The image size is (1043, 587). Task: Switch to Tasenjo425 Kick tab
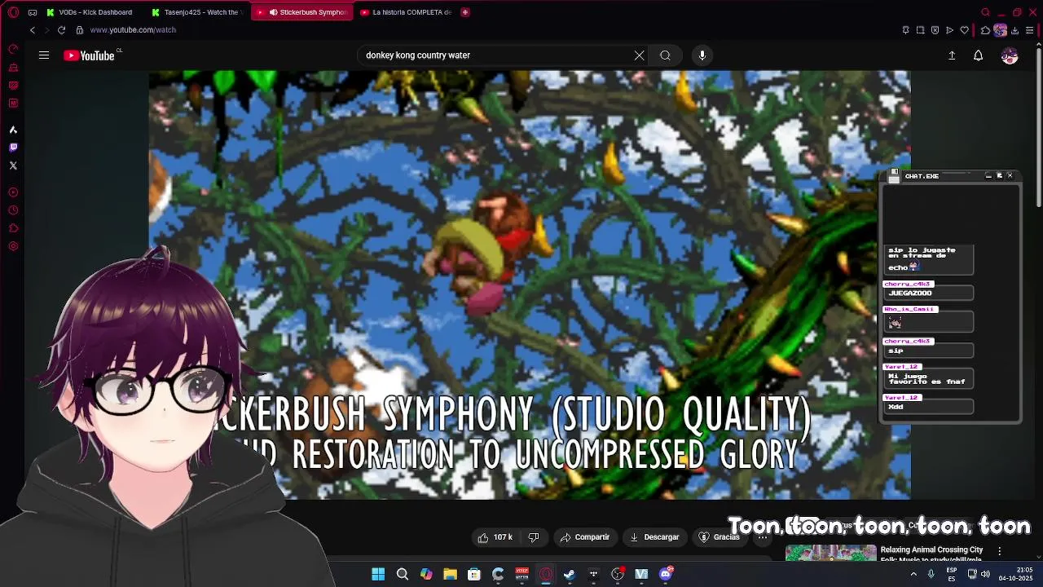pos(198,12)
